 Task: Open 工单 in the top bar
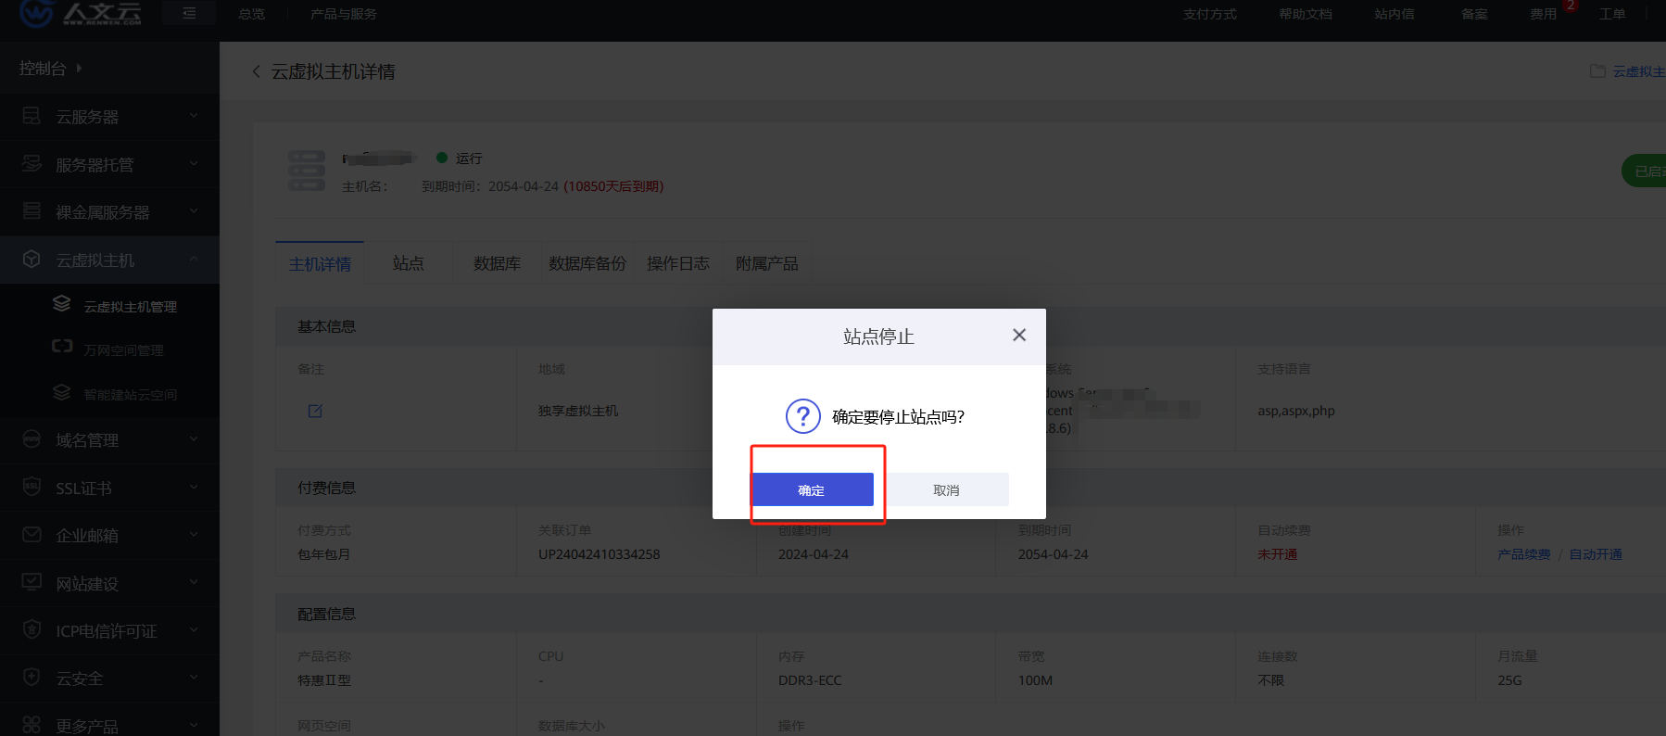(x=1612, y=14)
